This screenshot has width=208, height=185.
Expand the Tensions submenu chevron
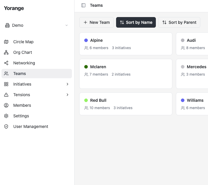(x=67, y=95)
